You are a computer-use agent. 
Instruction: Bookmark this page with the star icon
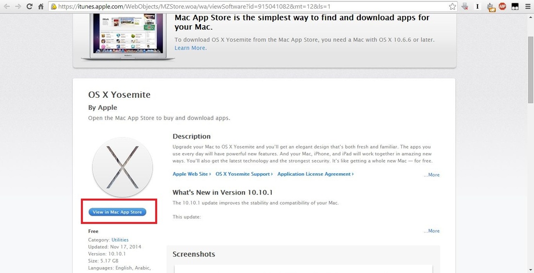[452, 6]
